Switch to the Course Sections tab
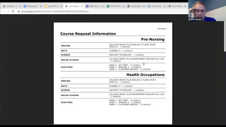This screenshot has width=226, height=127. pyautogui.click(x=155, y=6)
